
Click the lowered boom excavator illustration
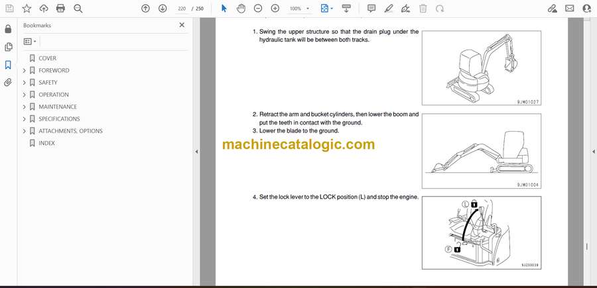point(482,151)
